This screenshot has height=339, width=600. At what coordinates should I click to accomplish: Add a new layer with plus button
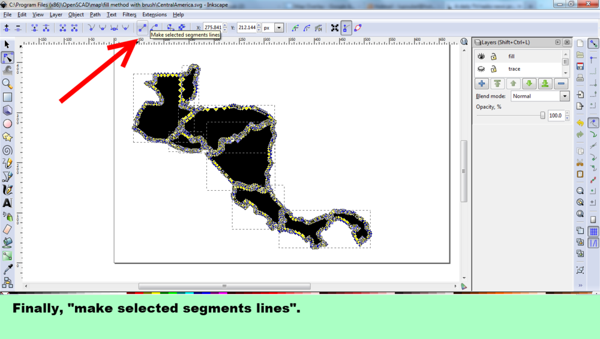tap(481, 83)
